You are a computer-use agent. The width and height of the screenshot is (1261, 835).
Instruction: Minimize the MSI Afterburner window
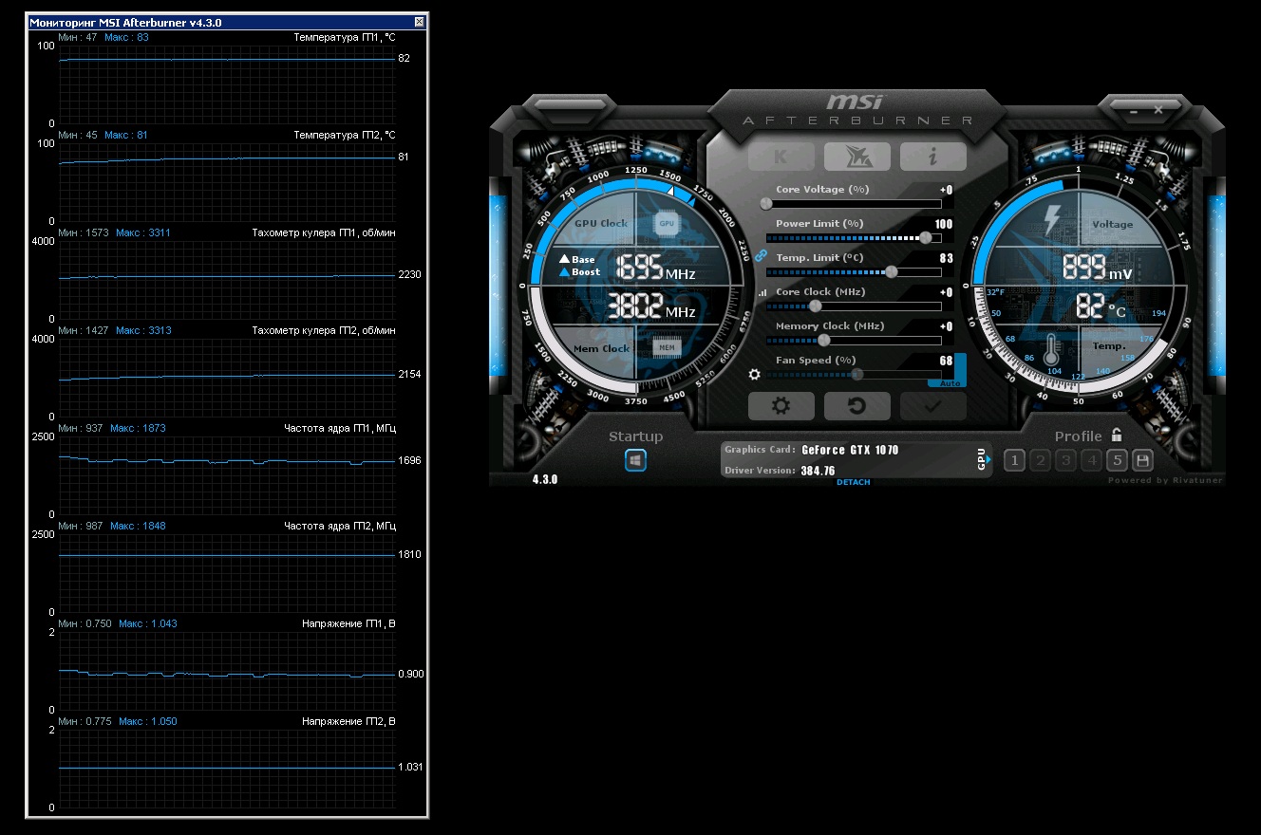(x=1134, y=110)
